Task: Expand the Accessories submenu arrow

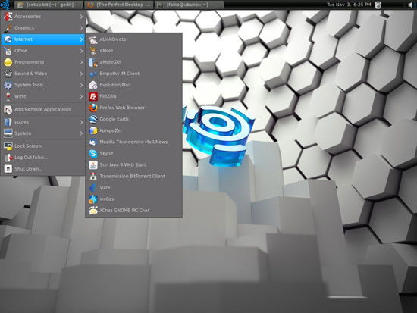Action: [x=81, y=17]
